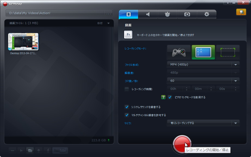Open the マイク 常にレコーディングする dropdown
The image size is (251, 157).
203,123
